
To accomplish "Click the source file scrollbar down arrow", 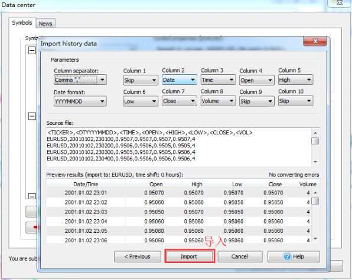I will pos(315,162).
